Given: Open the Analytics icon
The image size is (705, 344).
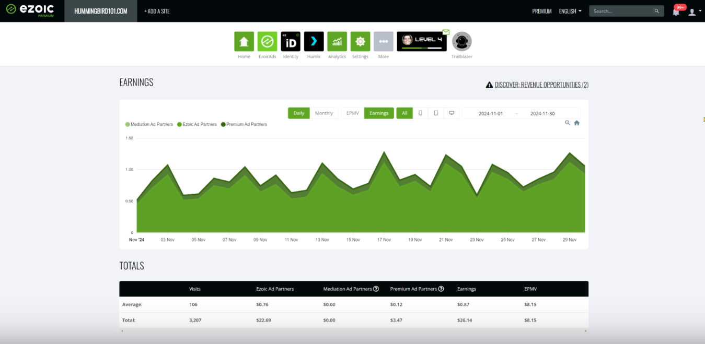Looking at the screenshot, I should point(337,41).
